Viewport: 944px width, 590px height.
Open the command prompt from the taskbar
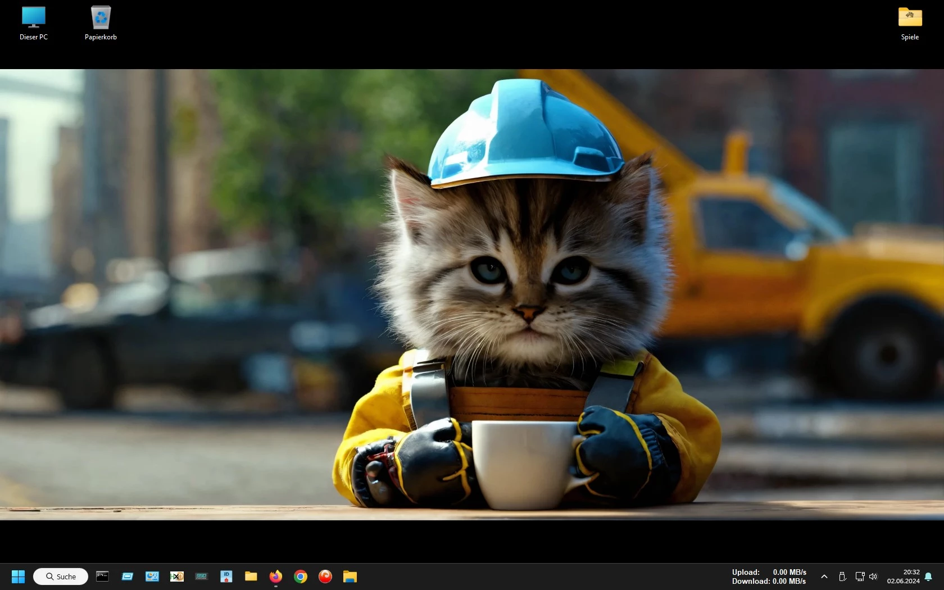[102, 576]
